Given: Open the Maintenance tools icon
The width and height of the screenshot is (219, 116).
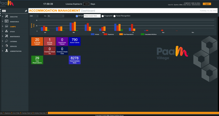Looking at the screenshot, I should [6, 36].
